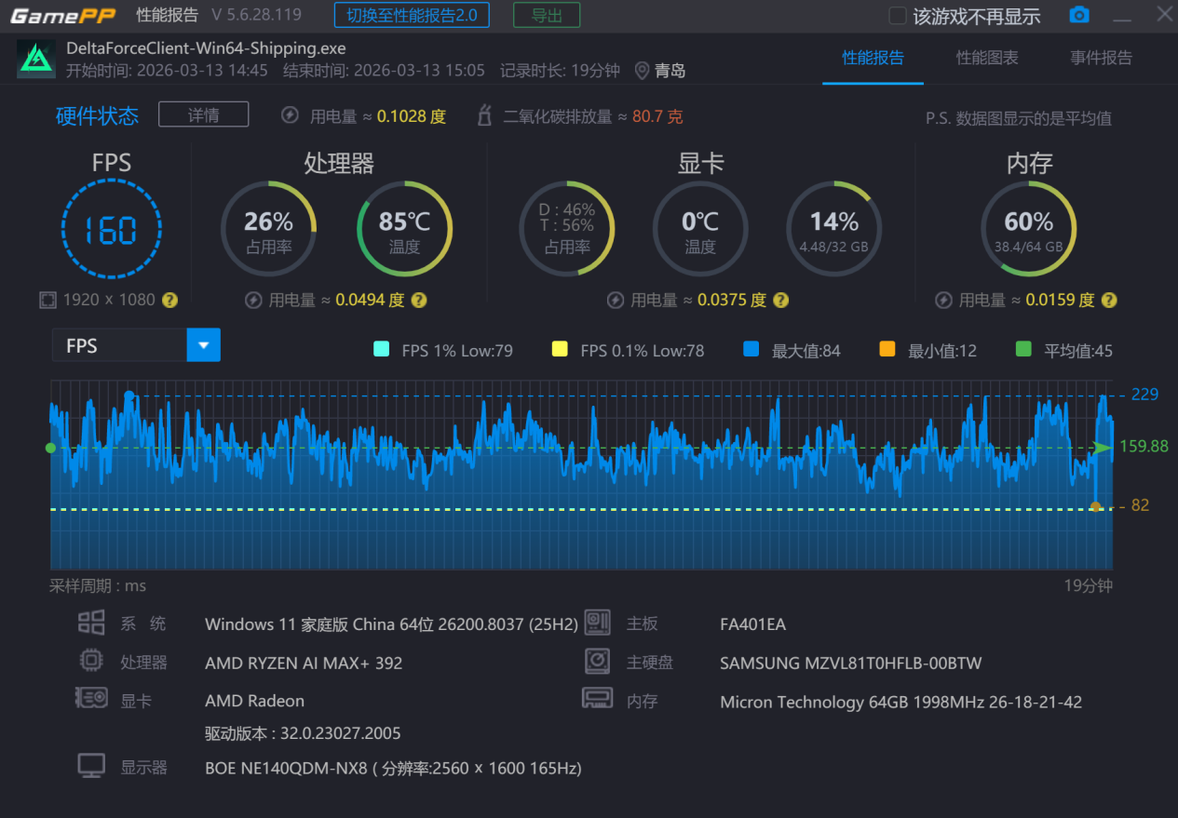Click the FPS dropdown text field

click(119, 345)
